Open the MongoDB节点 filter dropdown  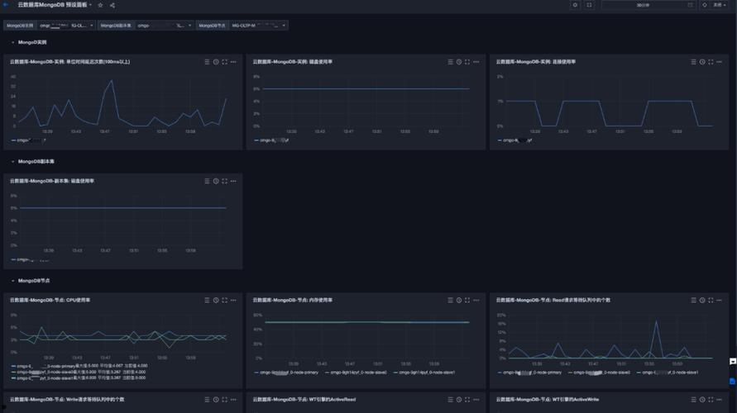pos(259,26)
